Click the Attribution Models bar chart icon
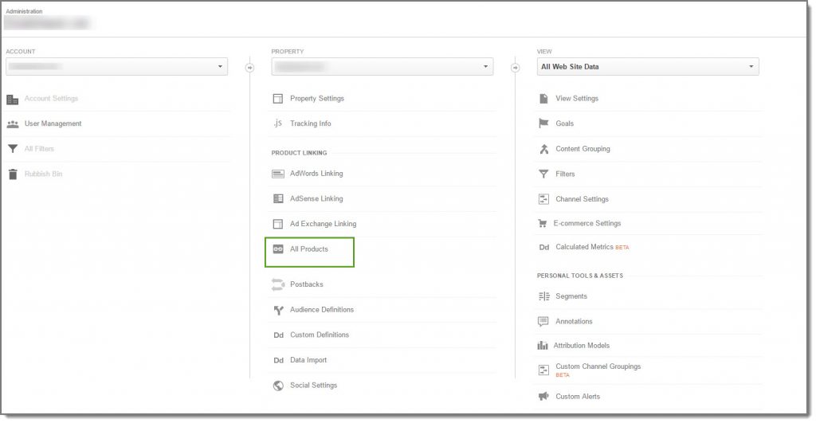This screenshot has width=816, height=423. point(543,346)
